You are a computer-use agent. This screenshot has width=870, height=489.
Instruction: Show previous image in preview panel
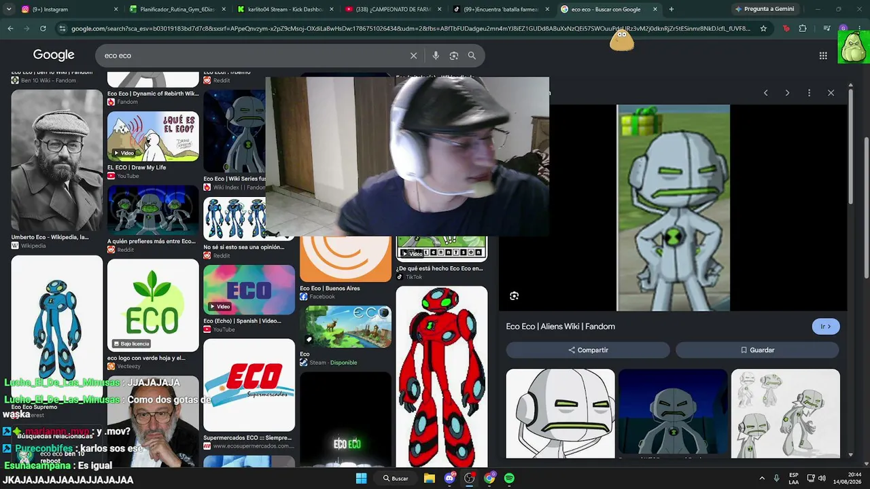[x=765, y=93]
